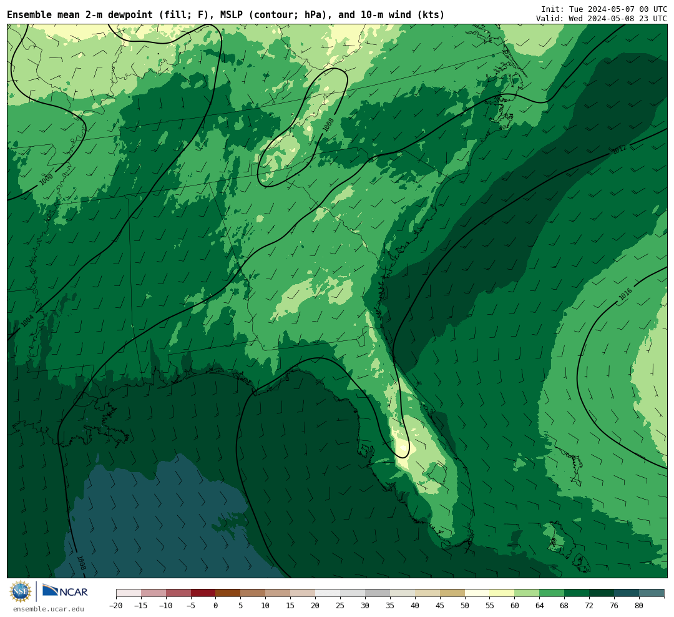Click the 0 to 5 brown swatch
The height and width of the screenshot is (617, 674).
(x=228, y=593)
